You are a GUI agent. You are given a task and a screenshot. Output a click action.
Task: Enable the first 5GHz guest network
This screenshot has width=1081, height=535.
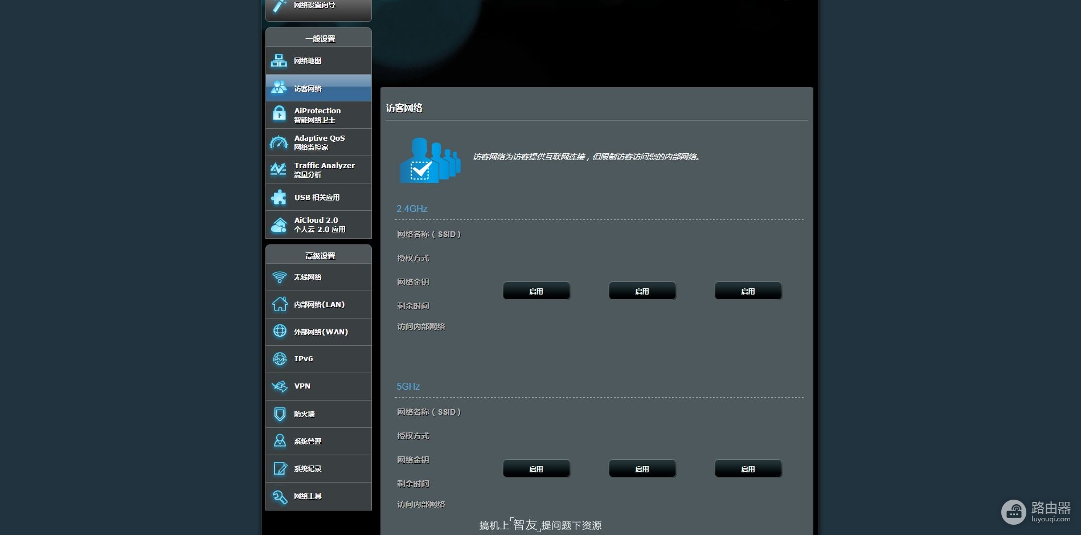tap(537, 469)
